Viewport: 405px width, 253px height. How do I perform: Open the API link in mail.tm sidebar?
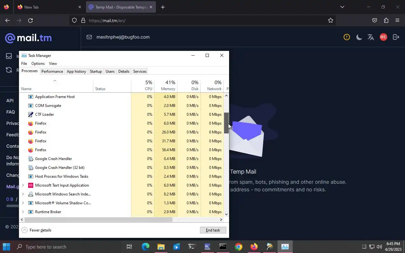pyautogui.click(x=10, y=101)
